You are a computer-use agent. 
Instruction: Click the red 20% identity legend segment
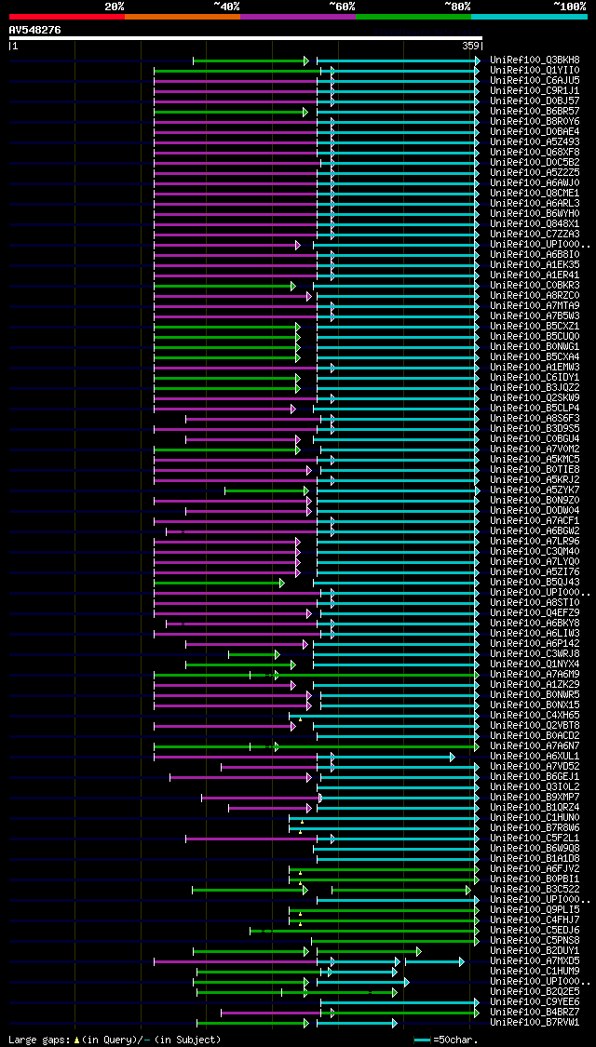click(67, 16)
